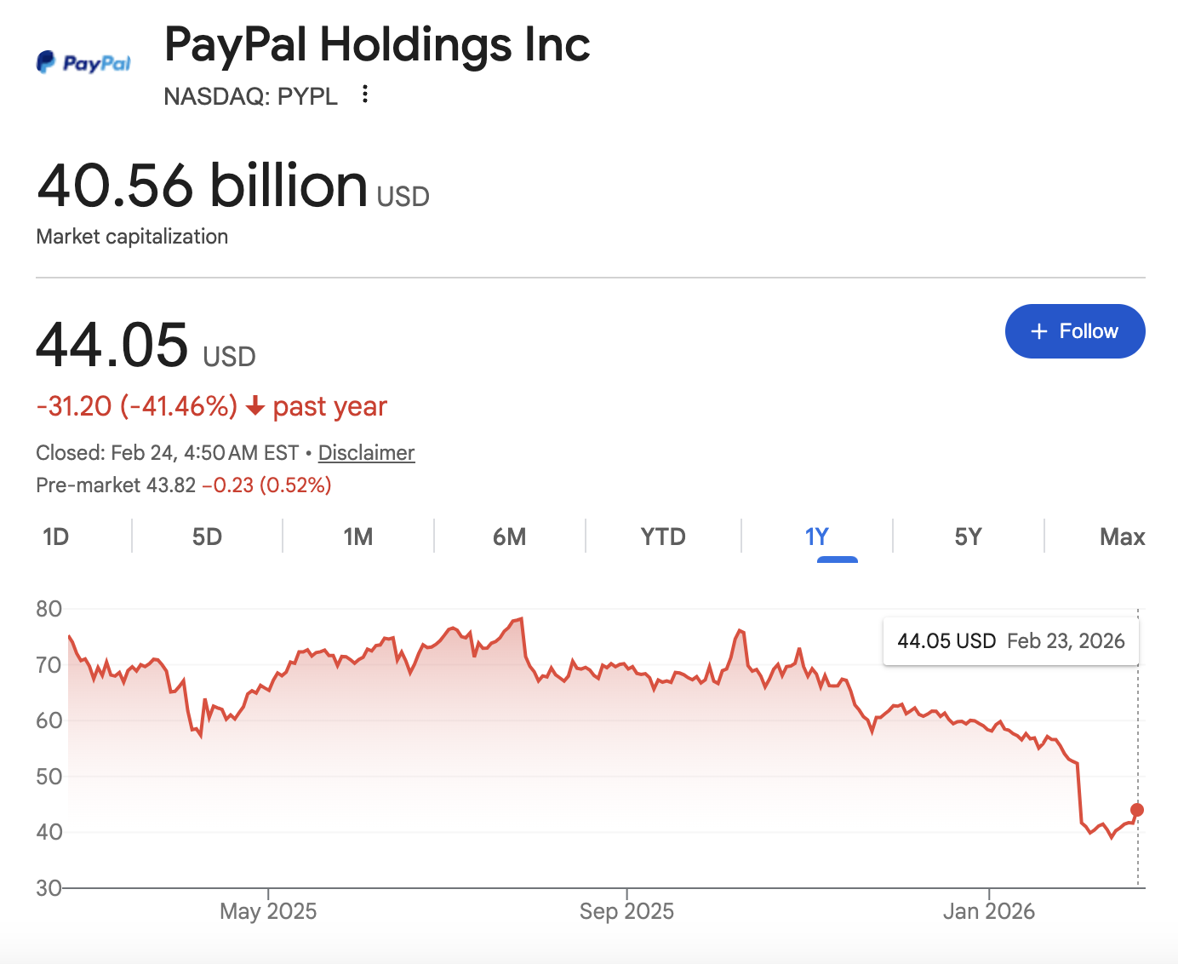Image resolution: width=1178 pixels, height=964 pixels.
Task: Select the Max time range tab
Action: tap(1122, 537)
